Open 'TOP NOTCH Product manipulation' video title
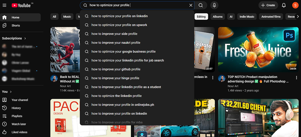Image resolution: width=301 pixels, height=137 pixels. pyautogui.click(x=258, y=79)
